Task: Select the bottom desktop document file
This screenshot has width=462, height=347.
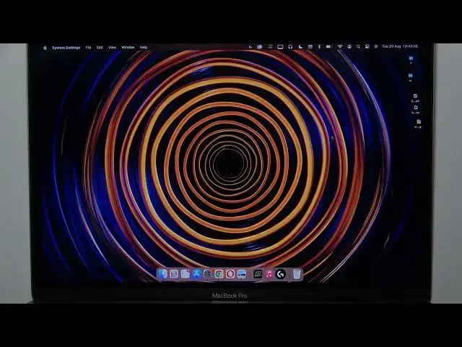Action: point(419,121)
